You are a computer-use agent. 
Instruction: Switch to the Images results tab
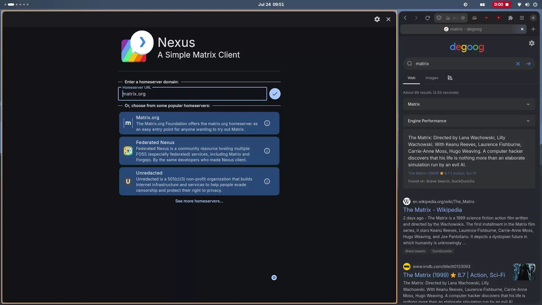[432, 78]
